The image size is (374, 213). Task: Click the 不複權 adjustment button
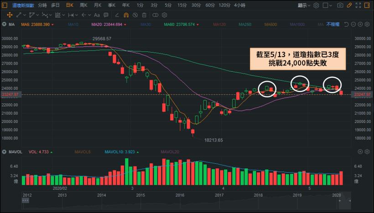point(332,24)
